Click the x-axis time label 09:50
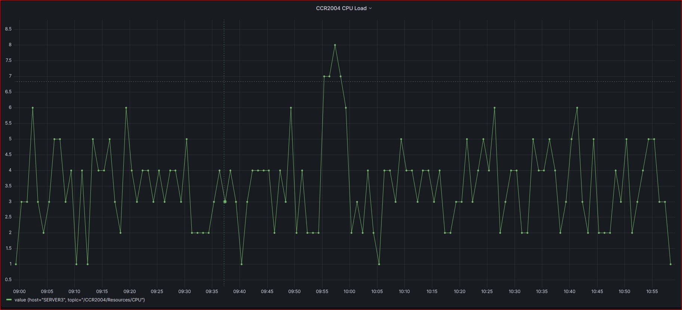682x310 pixels. 294,291
